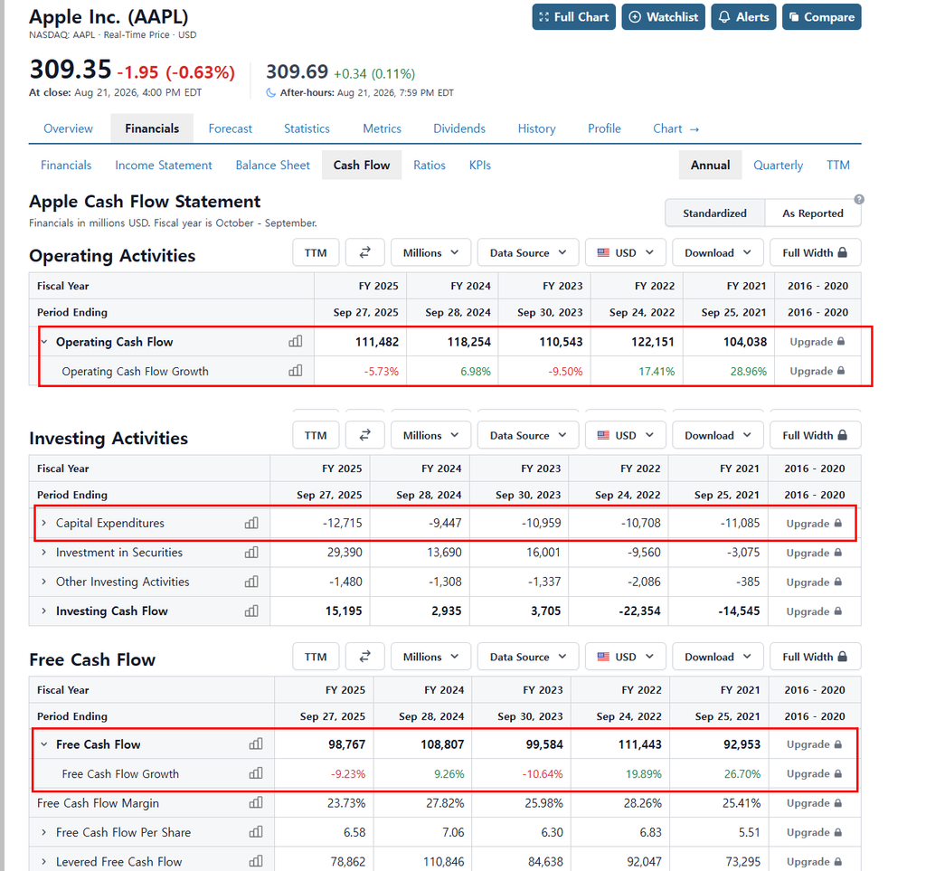Click the 2016 - 2020 header in Operating Activities
Viewport: 926px width, 871px height.
[817, 286]
